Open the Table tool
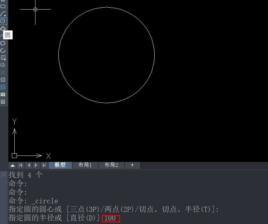Image resolution: width=268 pixels, height=224 pixels. 3,94
